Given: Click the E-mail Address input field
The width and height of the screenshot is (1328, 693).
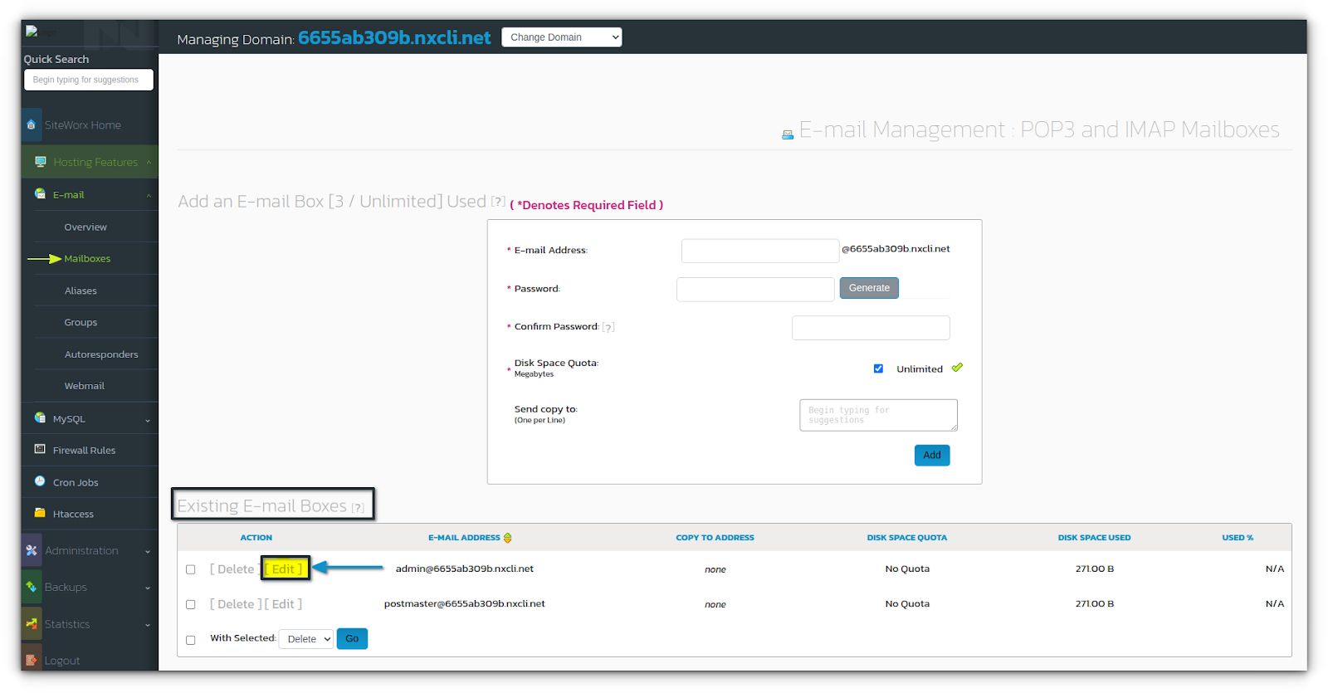Looking at the screenshot, I should point(760,251).
